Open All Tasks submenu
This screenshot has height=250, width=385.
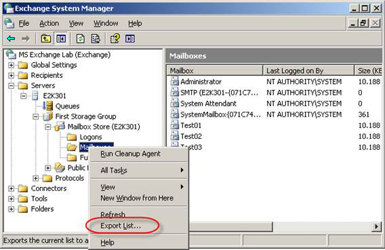click(x=139, y=170)
